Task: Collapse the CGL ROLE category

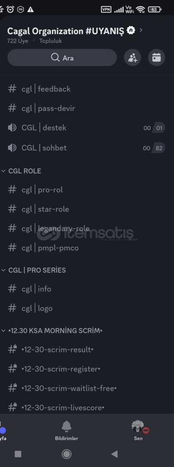Action: tap(22, 171)
